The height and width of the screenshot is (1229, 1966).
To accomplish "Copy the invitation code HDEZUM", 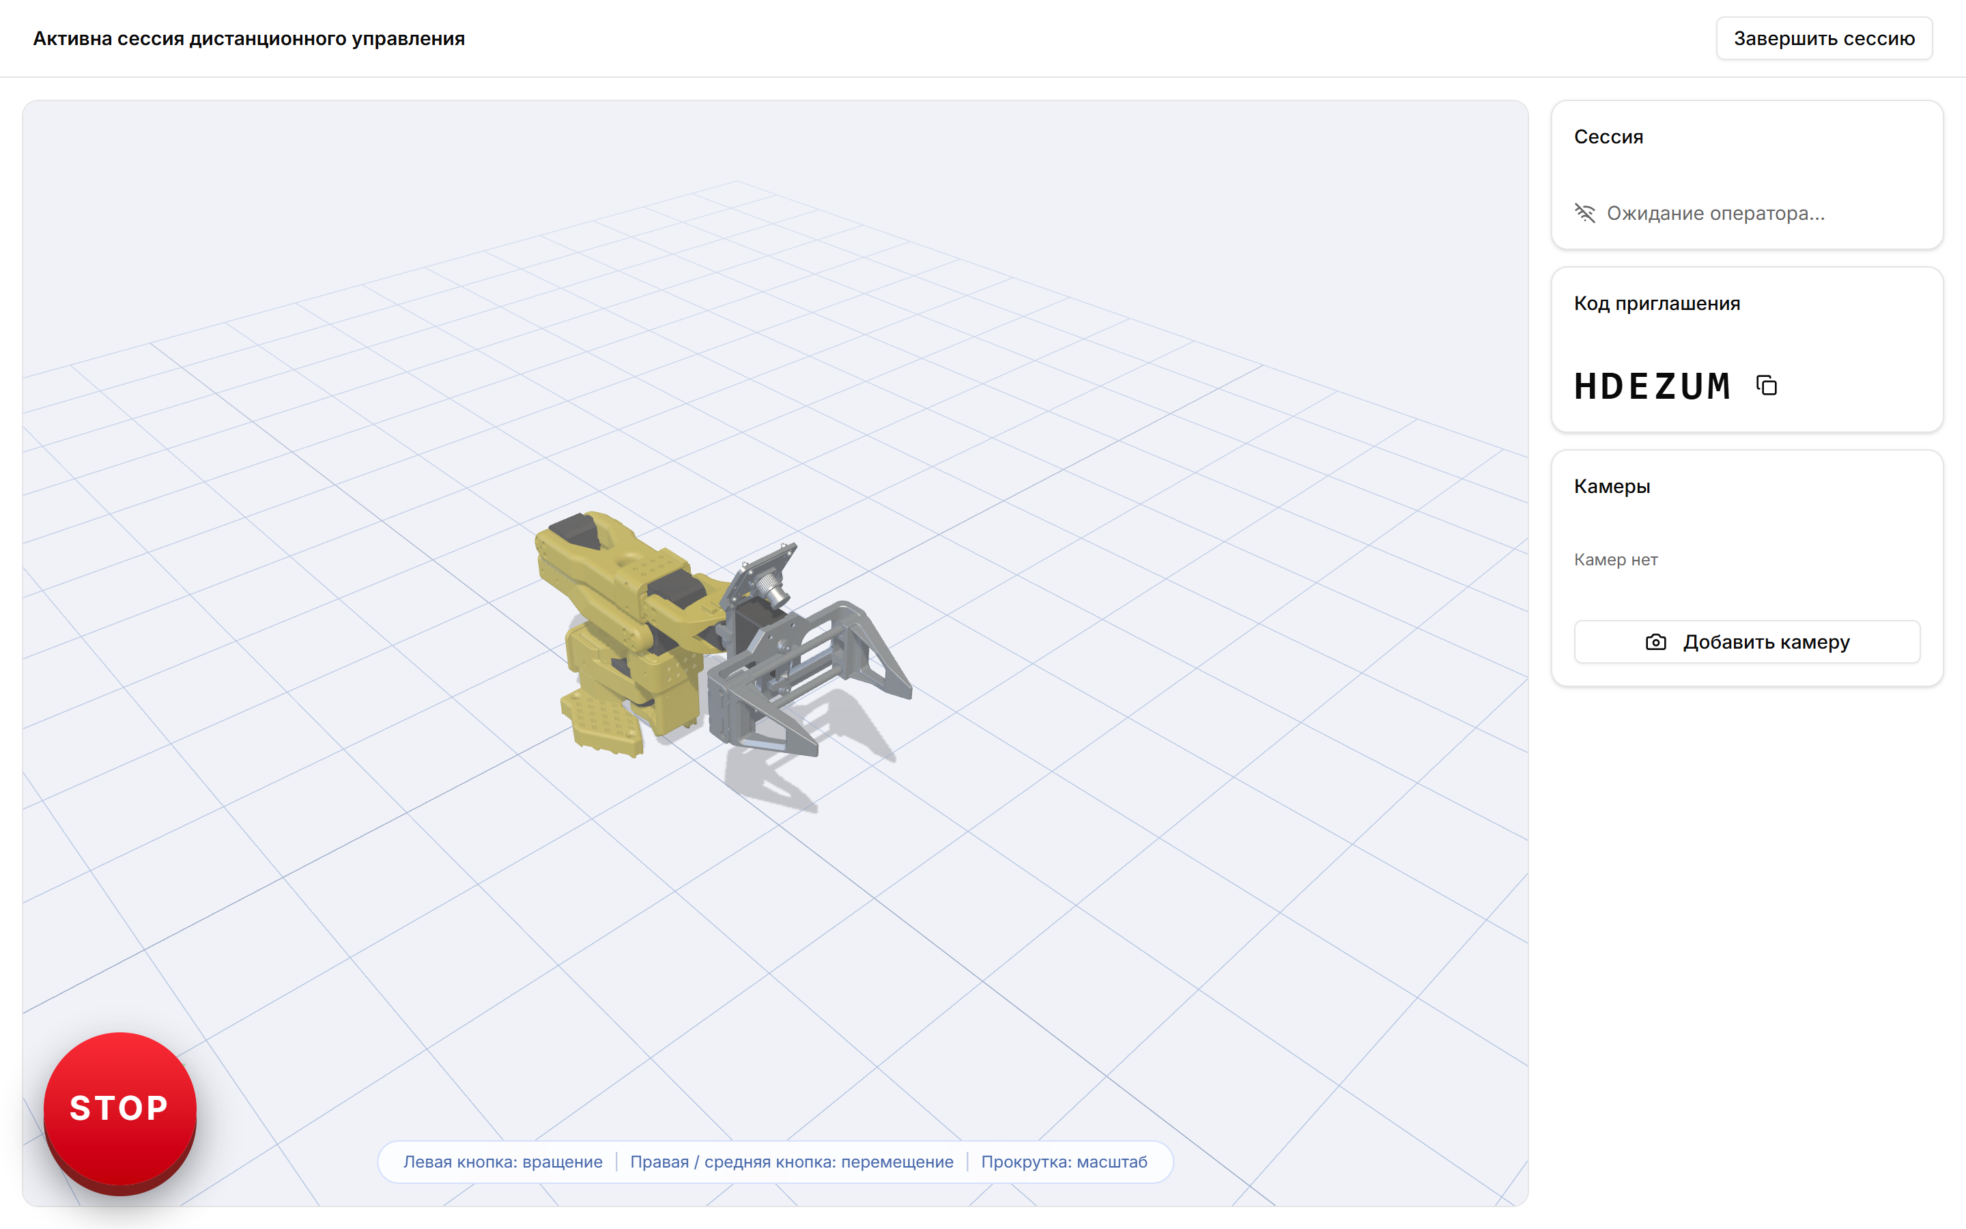I will coord(1766,385).
